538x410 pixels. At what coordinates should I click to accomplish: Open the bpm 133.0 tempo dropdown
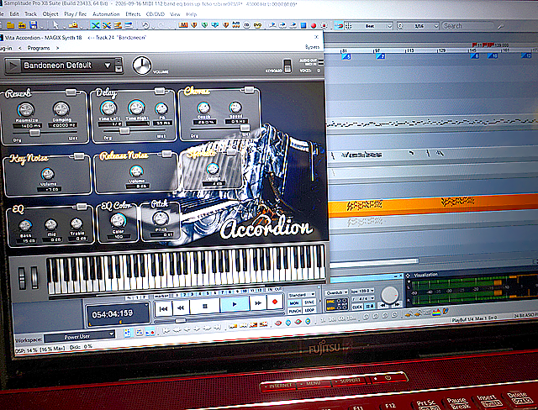(x=362, y=291)
